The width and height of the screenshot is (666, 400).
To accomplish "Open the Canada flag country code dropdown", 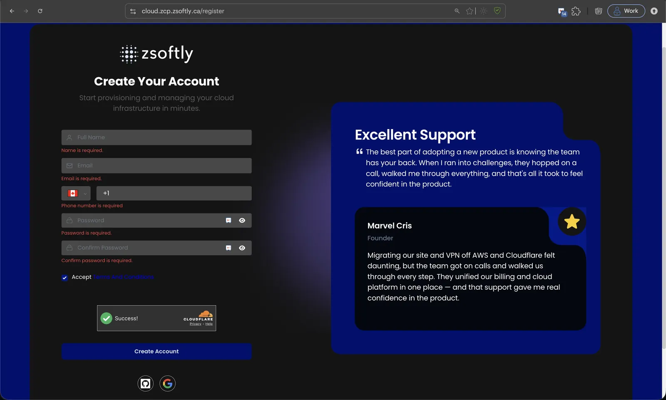I will coord(76,193).
